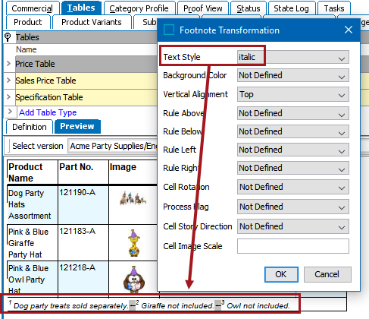Click OK in Footnote Transformation dialog

tap(281, 274)
